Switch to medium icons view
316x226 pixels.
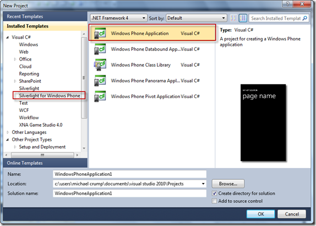[243, 18]
